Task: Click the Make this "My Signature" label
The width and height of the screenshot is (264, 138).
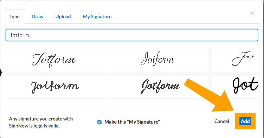Action: point(132,122)
